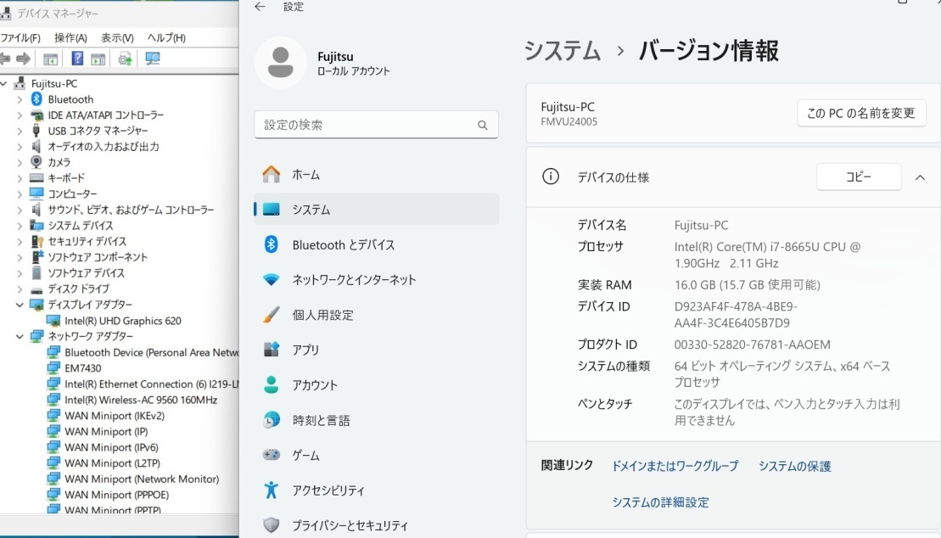Click the gamepad icon for ゲーム

coord(272,455)
